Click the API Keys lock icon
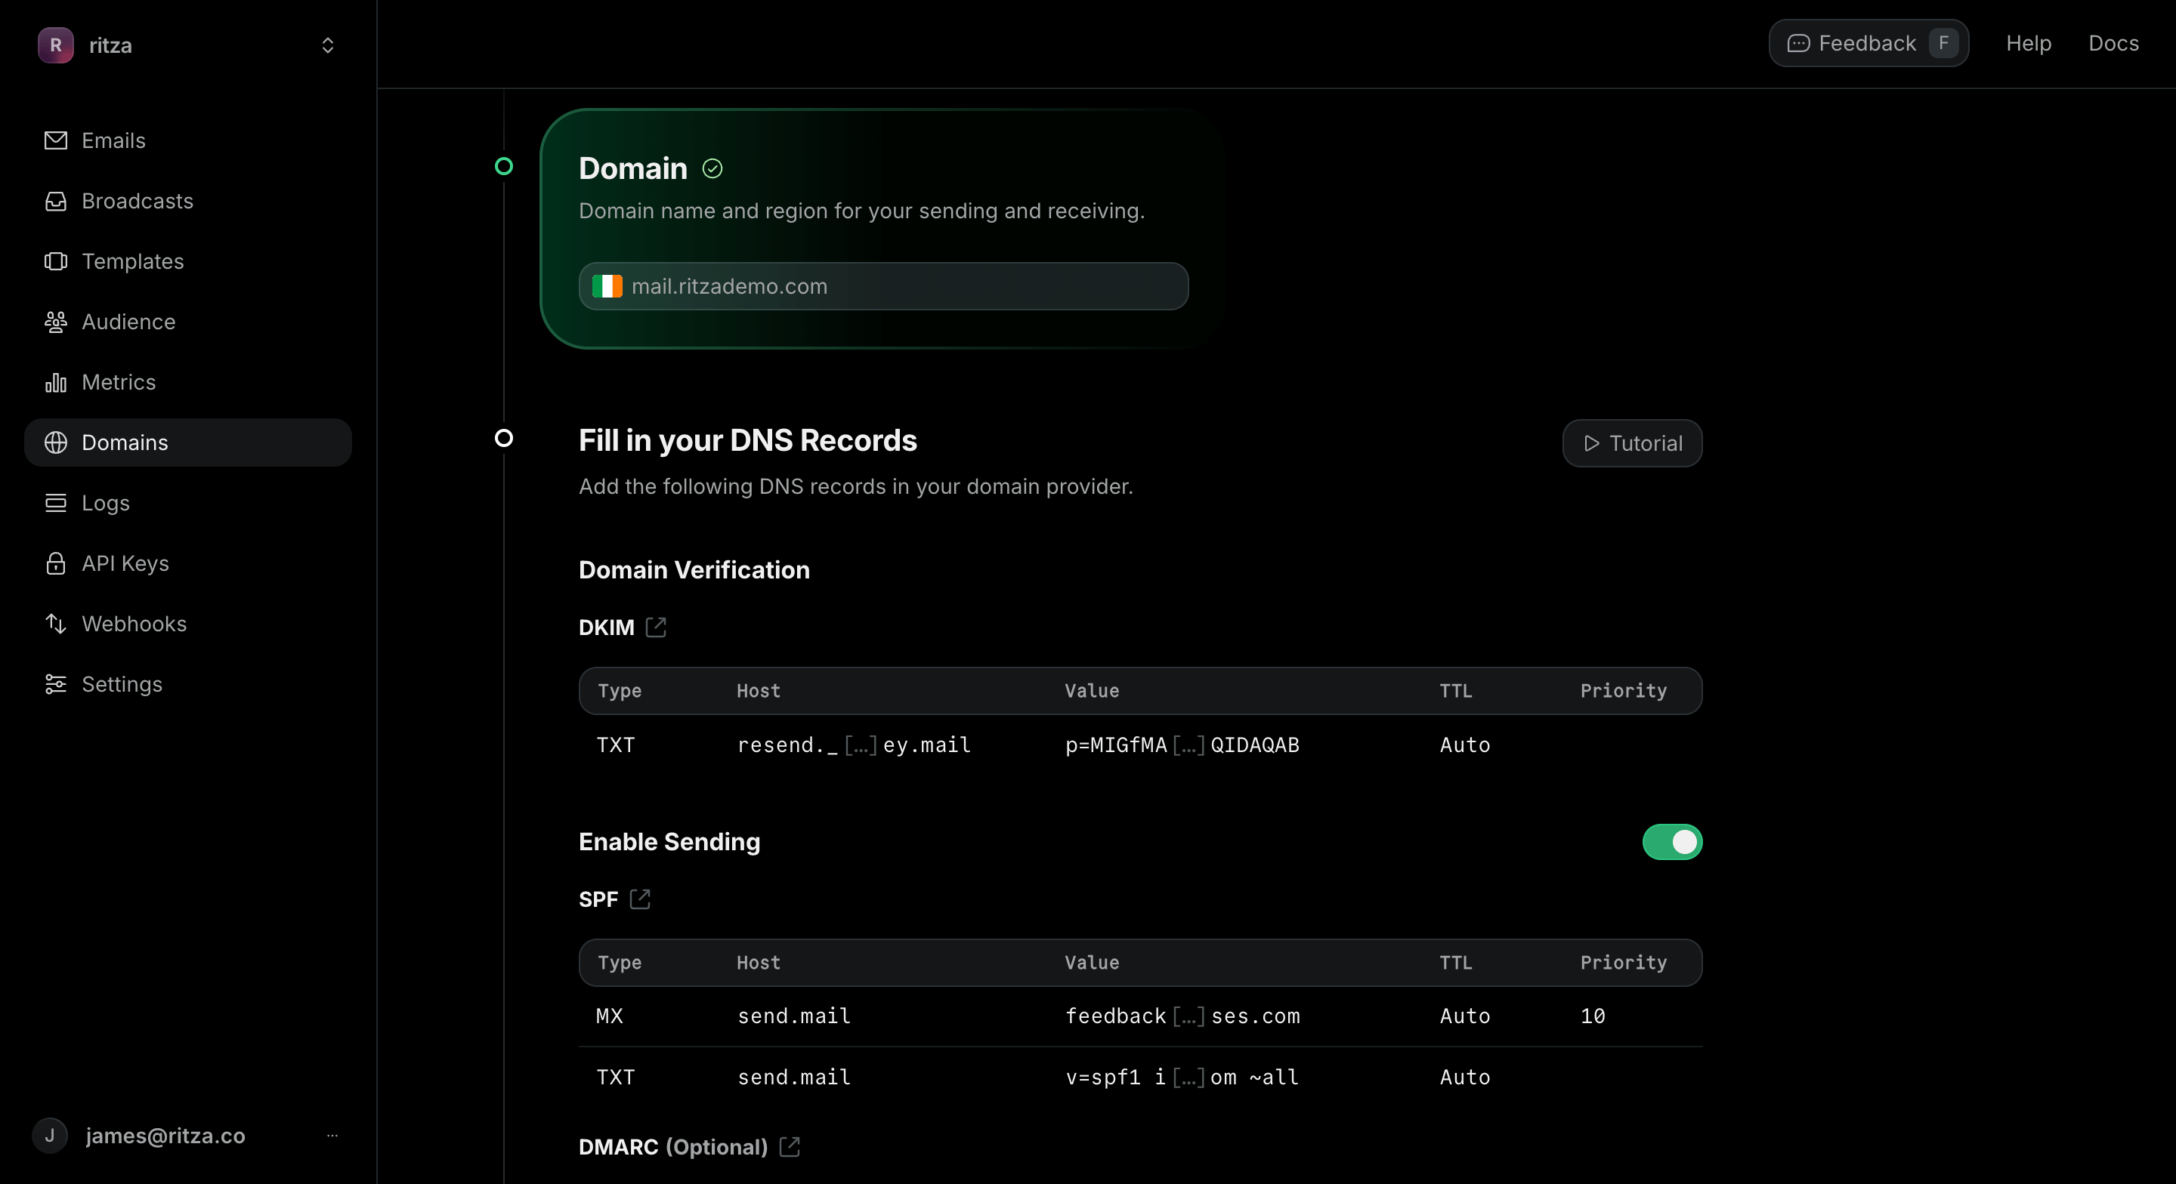 click(56, 563)
